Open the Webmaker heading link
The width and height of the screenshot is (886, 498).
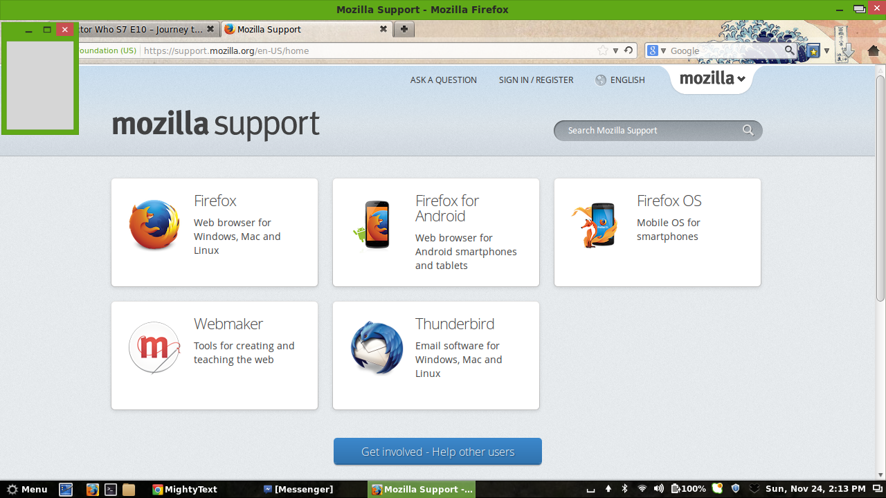[228, 324]
